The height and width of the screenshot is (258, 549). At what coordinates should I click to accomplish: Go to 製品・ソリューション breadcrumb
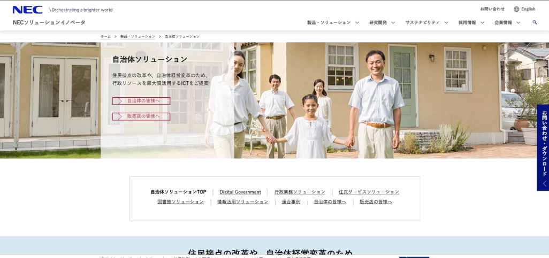138,36
